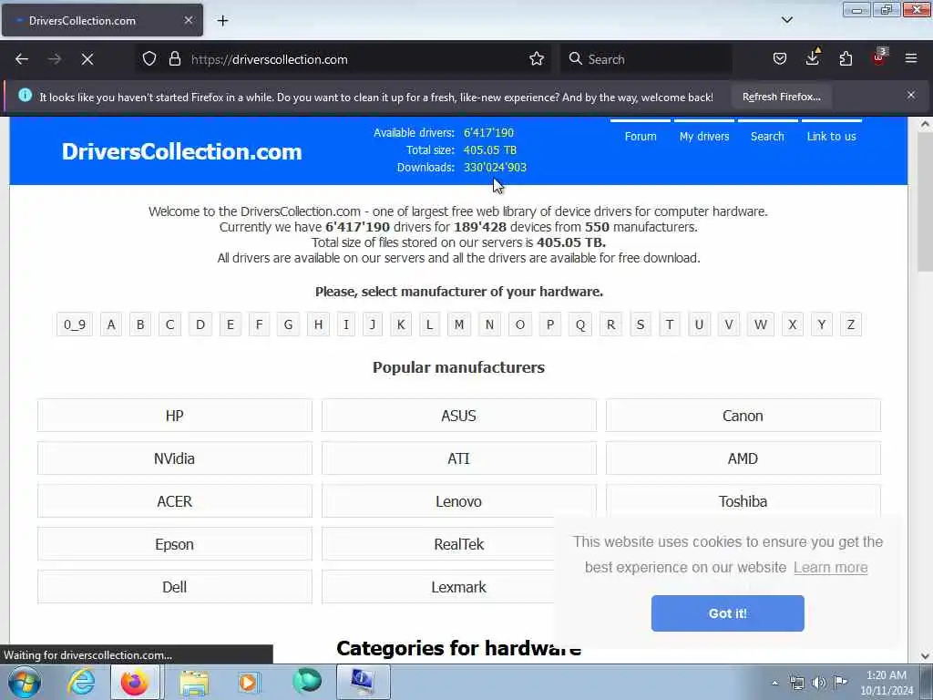Open the NVidia manufacturer drivers
Screen dimensions: 933x700
coord(175,458)
